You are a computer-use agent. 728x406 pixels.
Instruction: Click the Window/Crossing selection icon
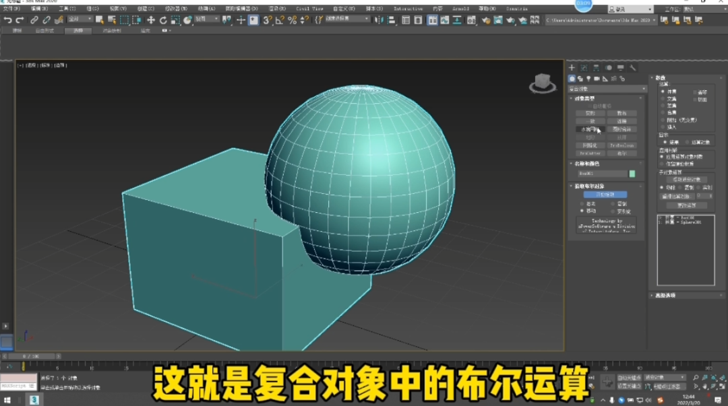pos(136,20)
